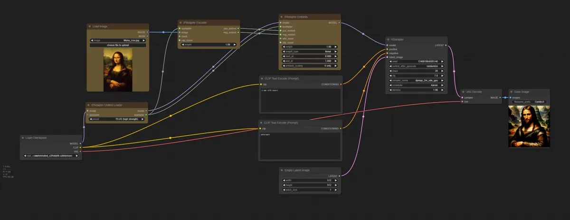
Task: Click the right arrow of Load Image's image selector
Action: pyautogui.click(x=144, y=40)
